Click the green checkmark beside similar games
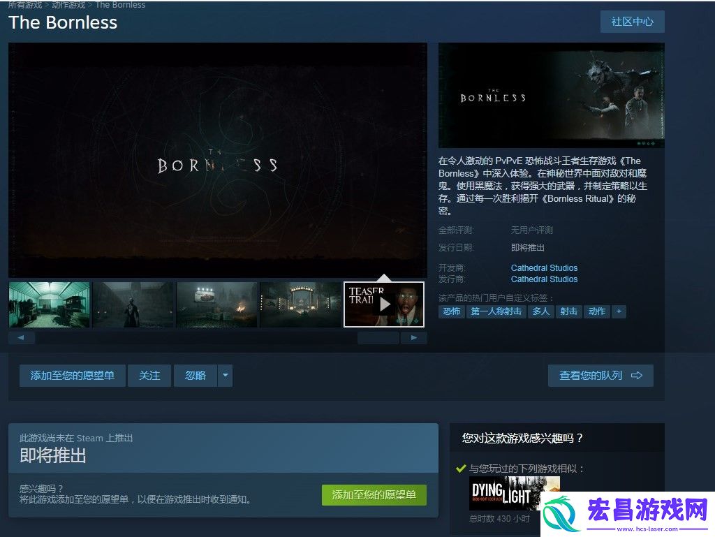Image resolution: width=715 pixels, height=537 pixels. pyautogui.click(x=461, y=469)
